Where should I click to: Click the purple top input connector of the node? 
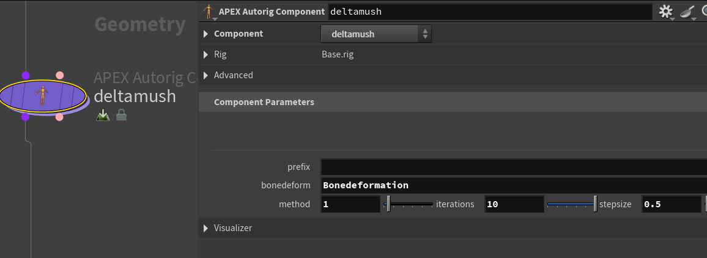pos(26,75)
